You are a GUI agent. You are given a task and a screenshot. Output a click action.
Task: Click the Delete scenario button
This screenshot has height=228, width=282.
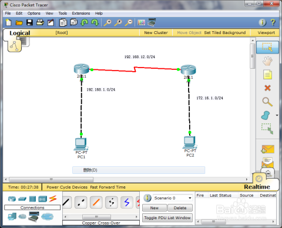pyautogui.click(x=180, y=208)
